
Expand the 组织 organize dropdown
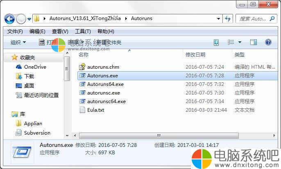coord(18,43)
